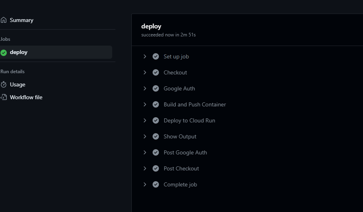Select the deploy job in sidebar

pyautogui.click(x=56, y=52)
